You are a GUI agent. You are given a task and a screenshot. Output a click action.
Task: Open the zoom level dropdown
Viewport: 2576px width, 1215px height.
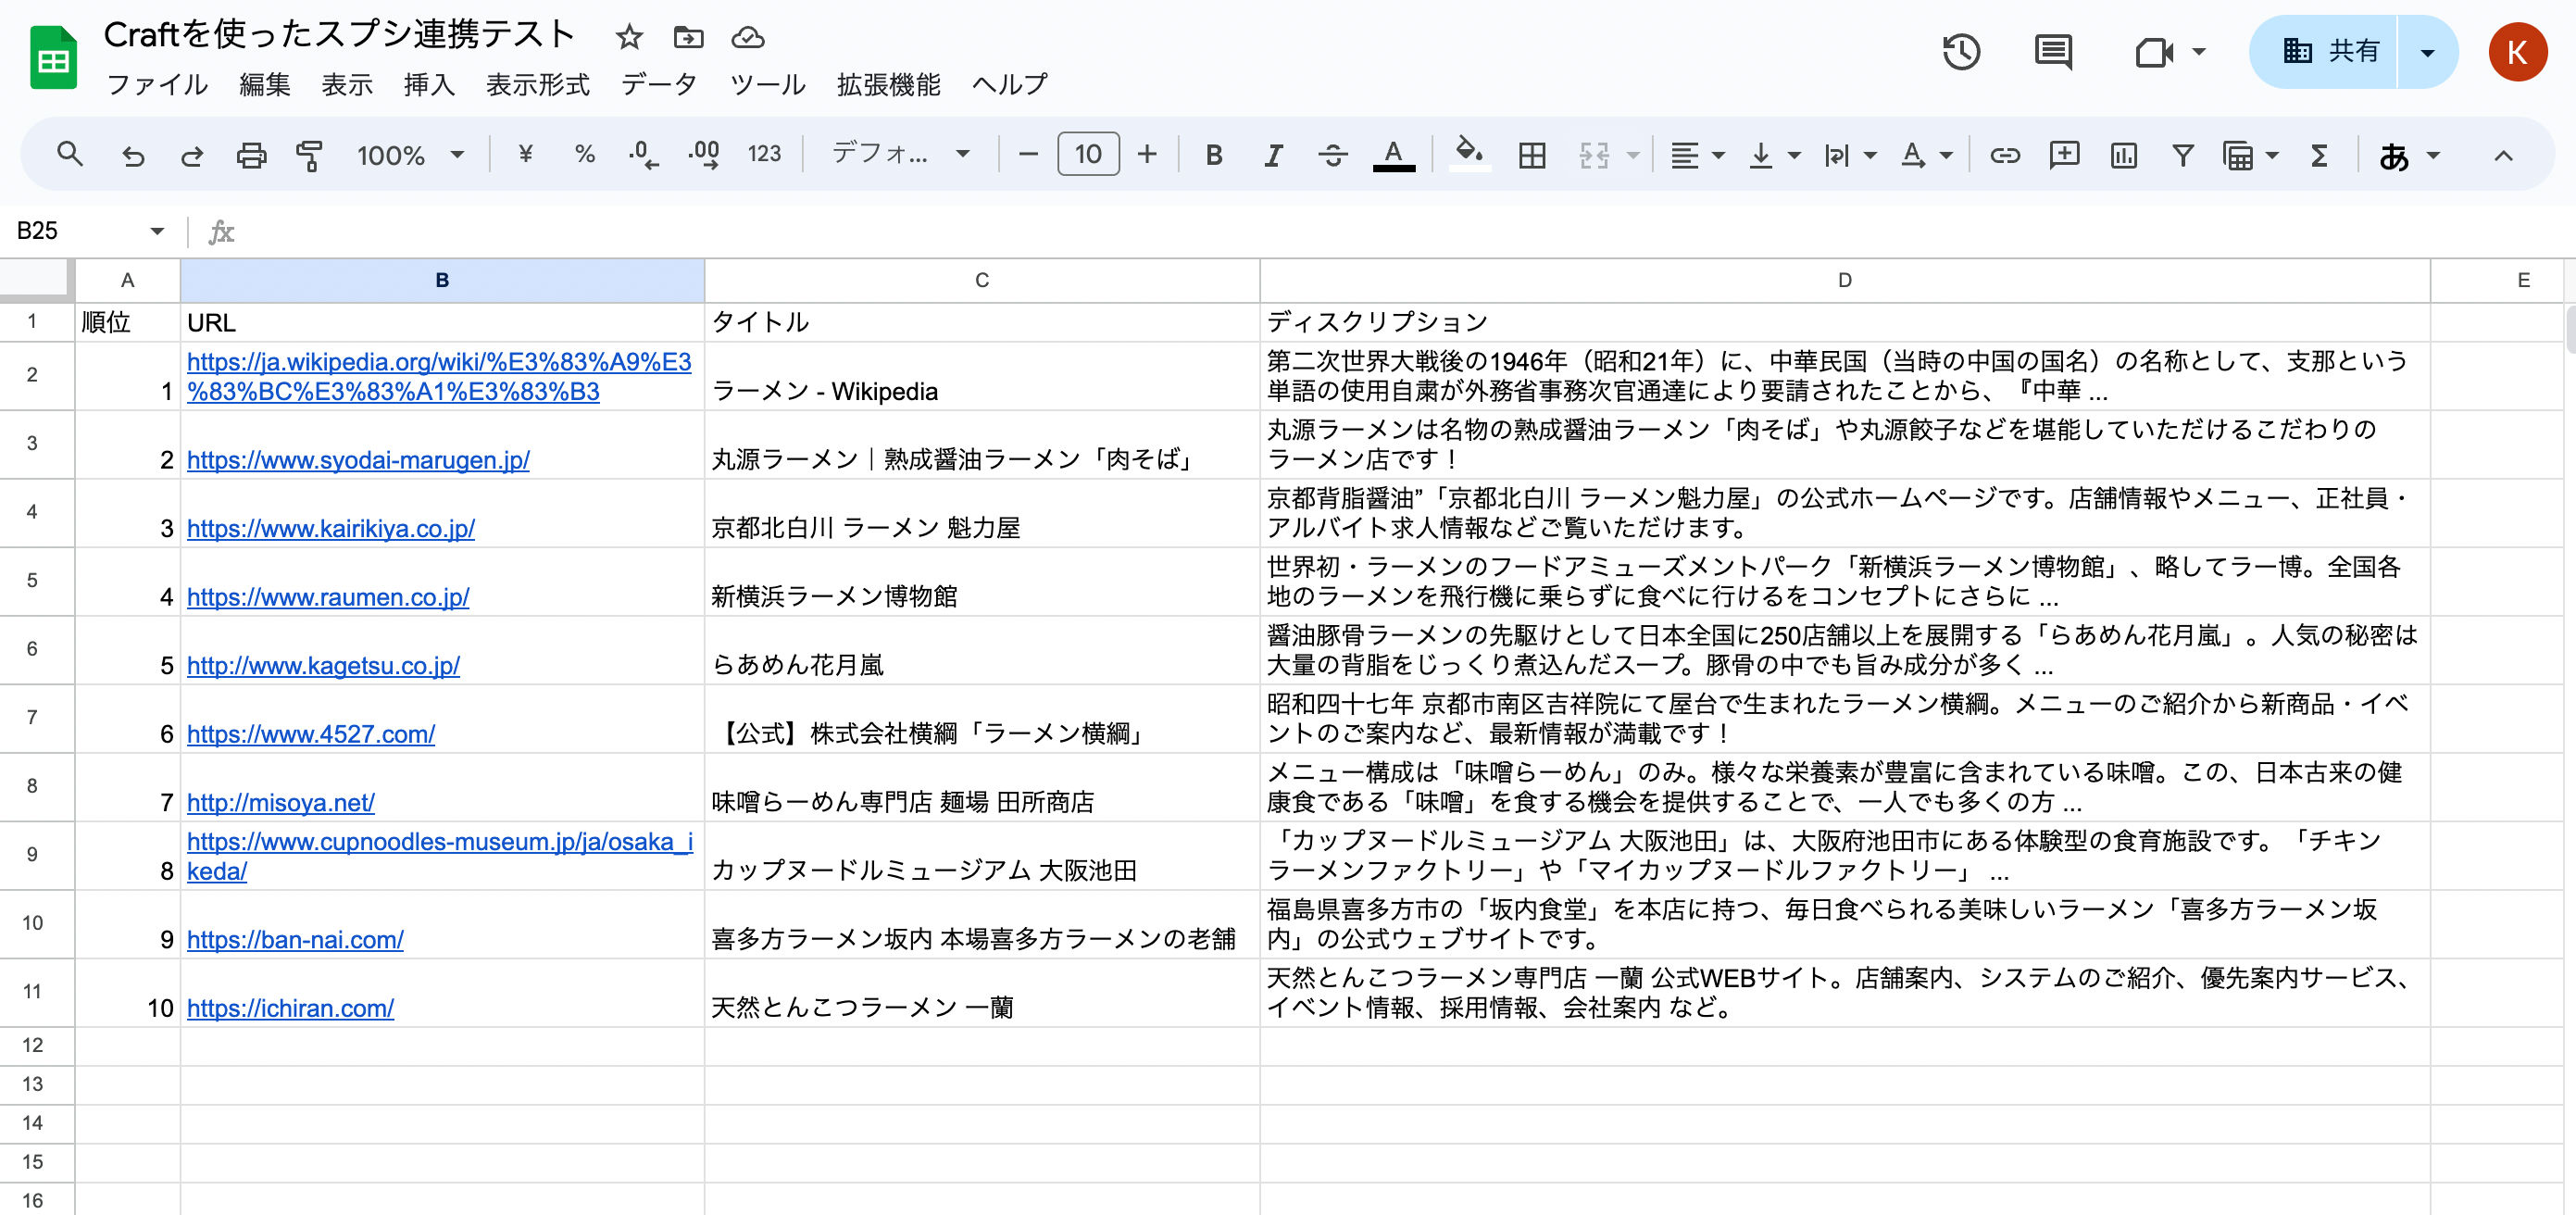pos(410,154)
